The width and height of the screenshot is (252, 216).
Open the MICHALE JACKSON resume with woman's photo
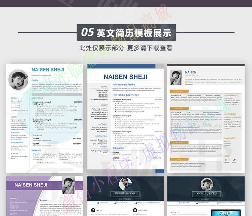pos(206,196)
